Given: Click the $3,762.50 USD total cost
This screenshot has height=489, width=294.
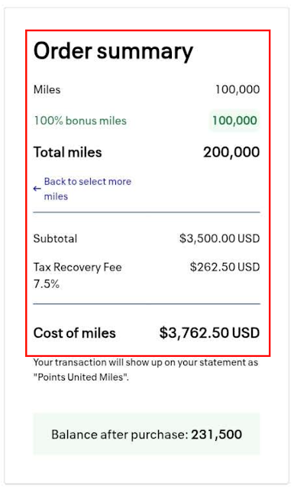Looking at the screenshot, I should click(209, 333).
